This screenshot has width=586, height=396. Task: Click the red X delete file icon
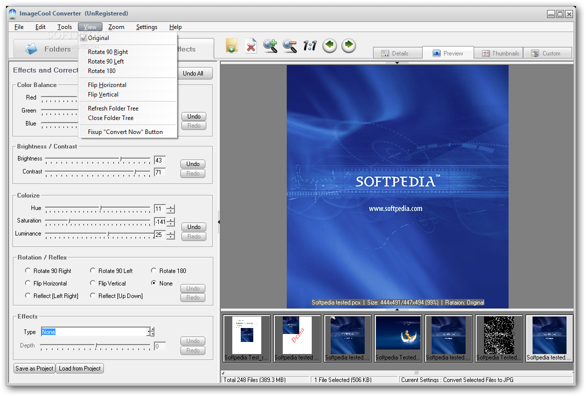pos(251,46)
